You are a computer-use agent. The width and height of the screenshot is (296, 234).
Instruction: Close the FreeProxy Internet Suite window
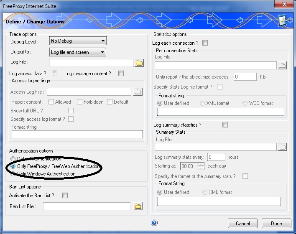[284, 4]
